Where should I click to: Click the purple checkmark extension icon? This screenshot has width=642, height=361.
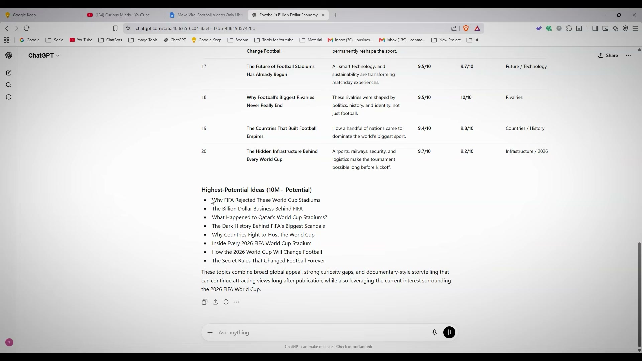(539, 28)
